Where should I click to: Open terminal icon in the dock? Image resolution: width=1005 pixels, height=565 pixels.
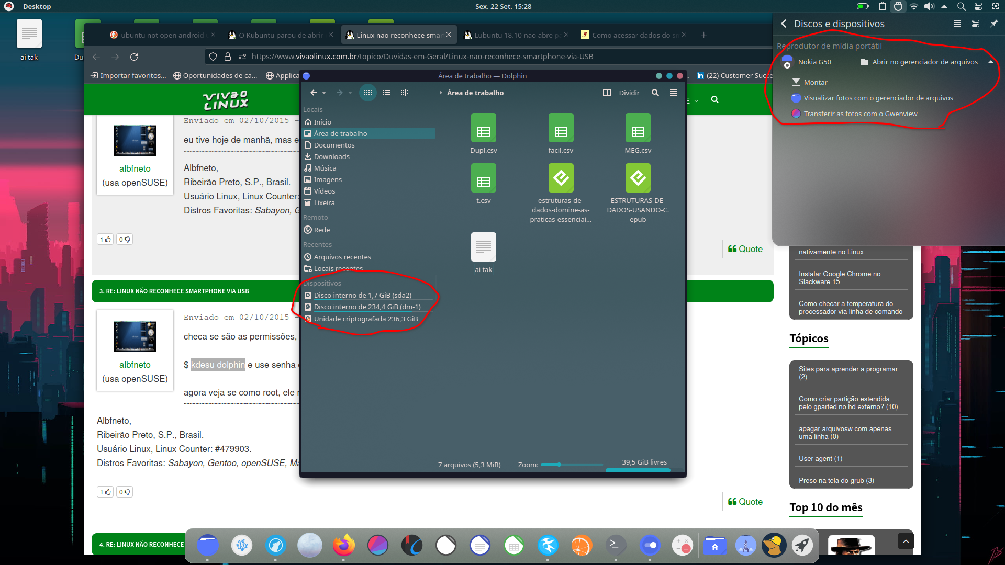tap(616, 546)
